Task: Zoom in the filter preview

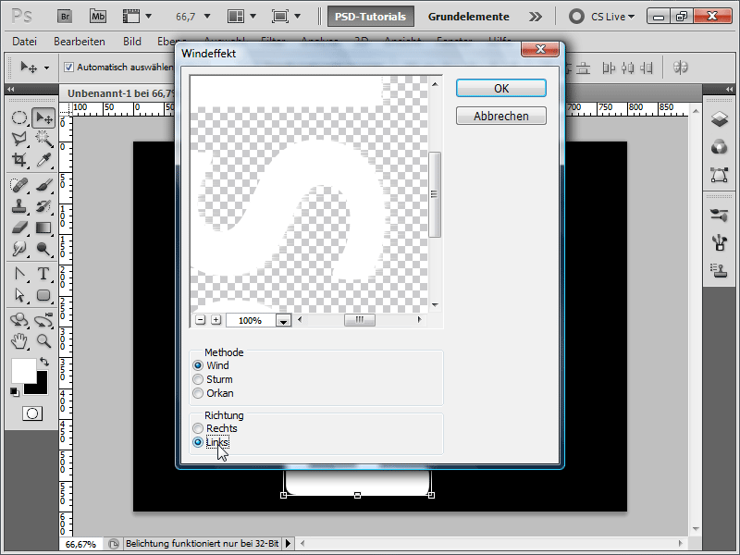Action: point(216,320)
